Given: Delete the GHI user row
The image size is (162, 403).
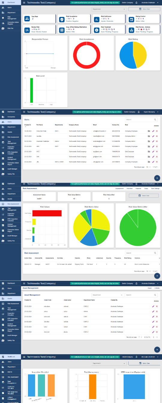Looking at the screenshot, I should [157, 157].
